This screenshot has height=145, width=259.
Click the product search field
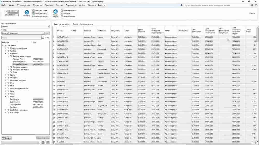tap(21, 38)
